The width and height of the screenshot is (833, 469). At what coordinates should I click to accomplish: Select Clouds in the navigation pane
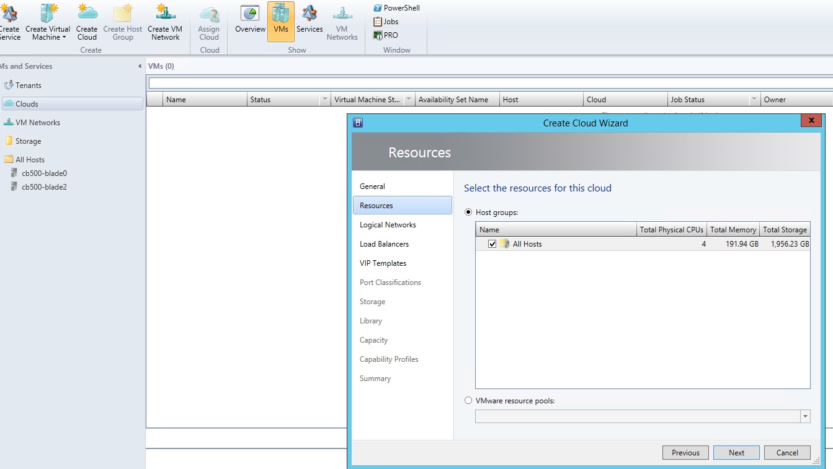click(x=73, y=104)
